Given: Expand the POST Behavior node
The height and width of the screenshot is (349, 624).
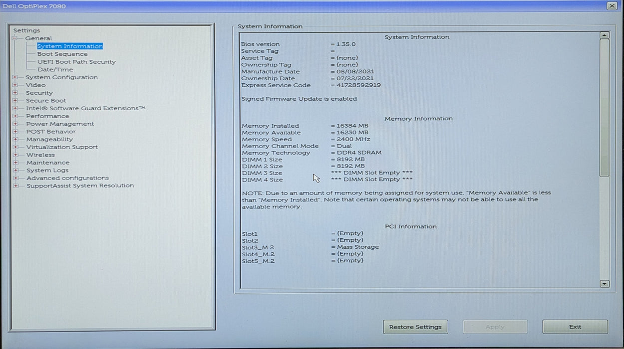Looking at the screenshot, I should pyautogui.click(x=15, y=132).
